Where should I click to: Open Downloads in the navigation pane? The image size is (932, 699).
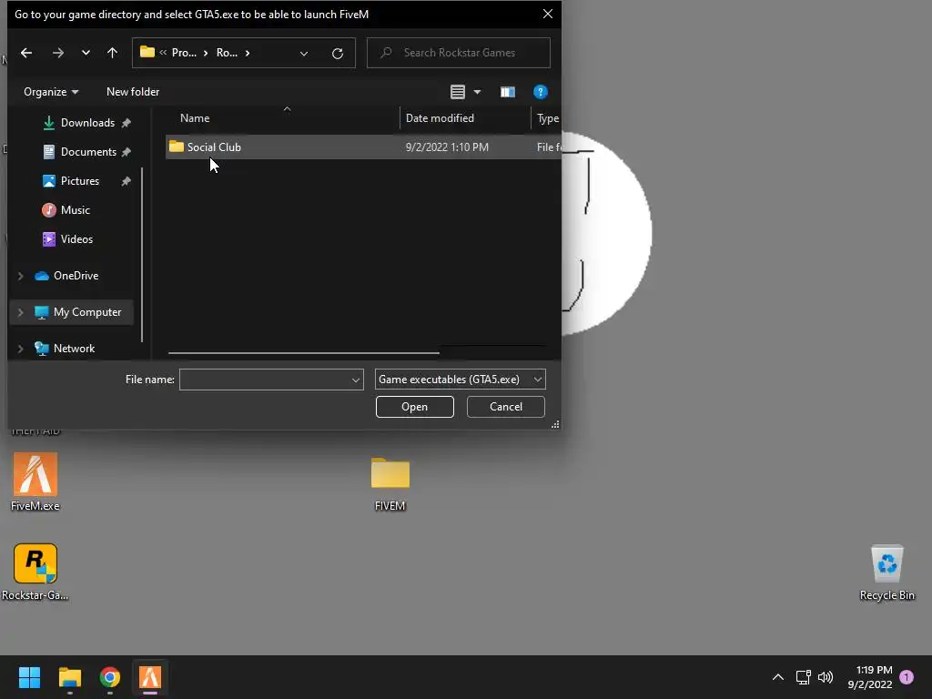click(87, 123)
